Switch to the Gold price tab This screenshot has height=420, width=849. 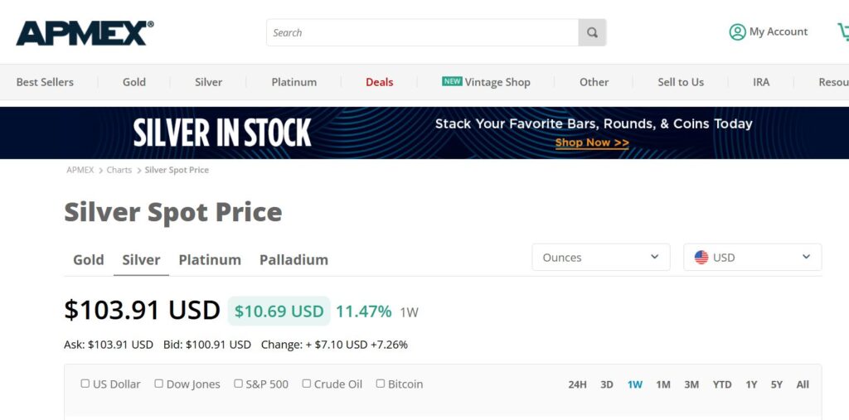click(x=89, y=259)
